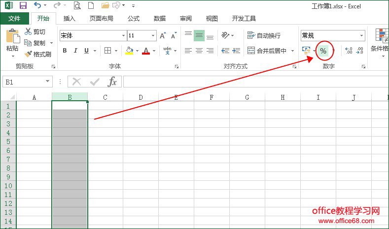Switch to the 视图 View tab
The image size is (389, 229).
pos(212,19)
